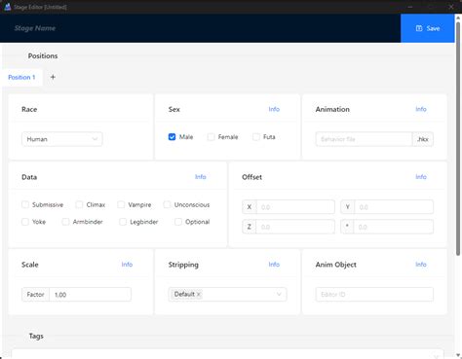
Task: Click the app icon in the title bar
Action: pyautogui.click(x=8, y=7)
